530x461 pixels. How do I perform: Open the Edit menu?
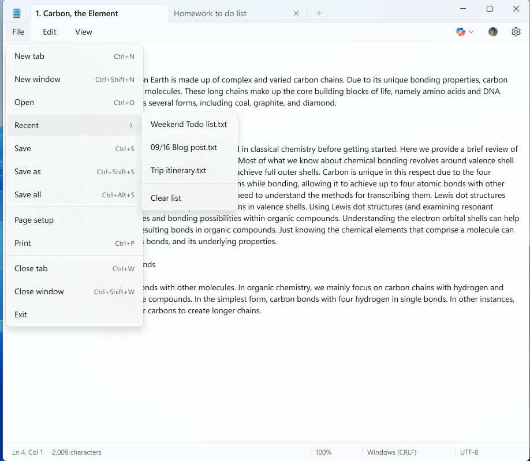(x=49, y=32)
